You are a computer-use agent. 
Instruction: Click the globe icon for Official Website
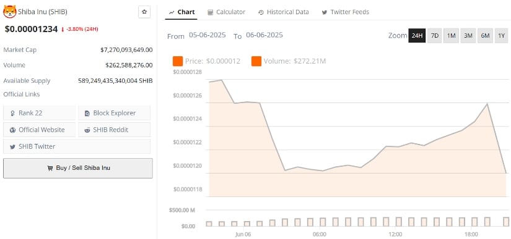coord(13,130)
